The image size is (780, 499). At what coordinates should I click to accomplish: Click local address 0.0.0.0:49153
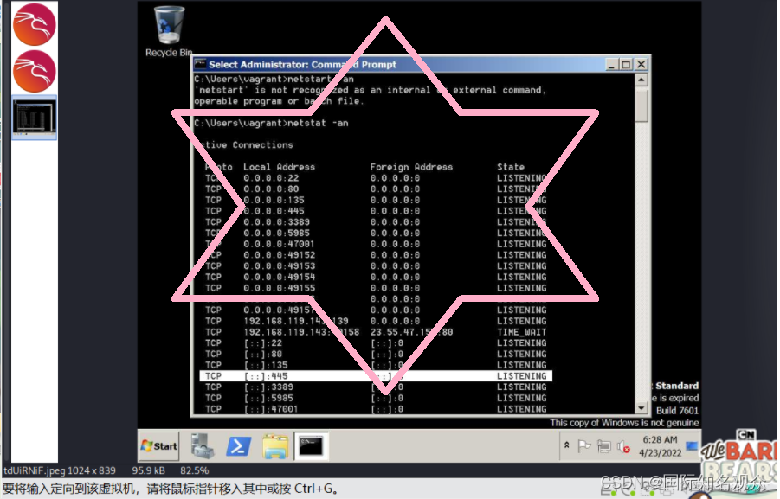[x=279, y=265]
